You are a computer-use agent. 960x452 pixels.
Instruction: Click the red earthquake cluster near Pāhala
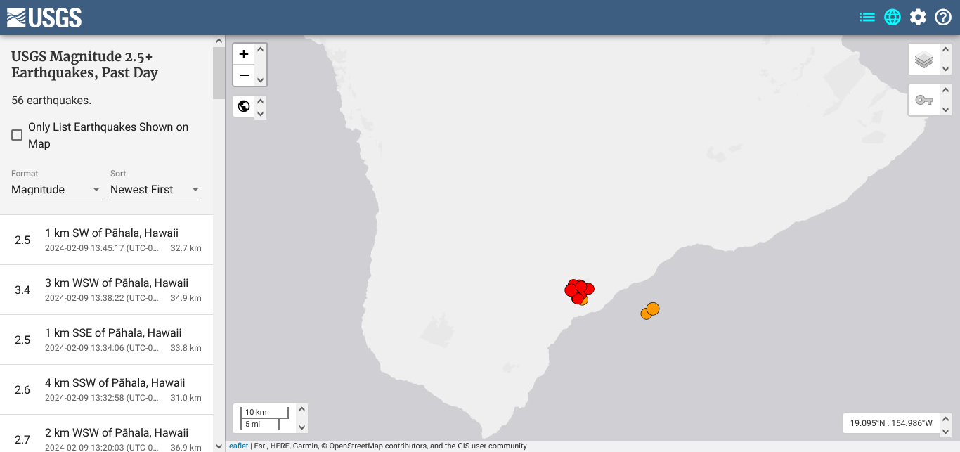tap(578, 290)
